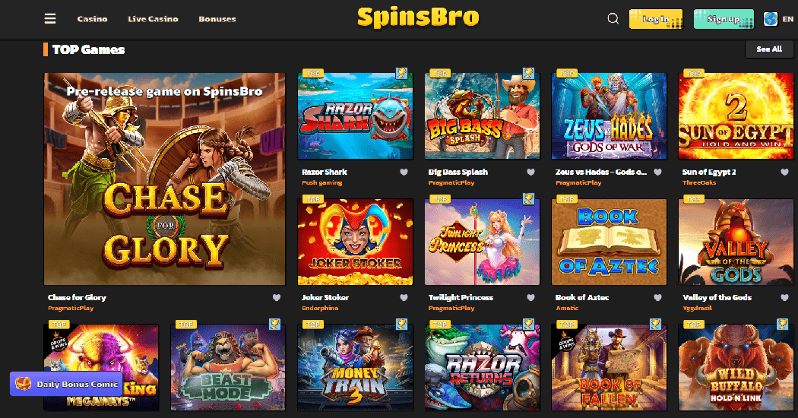Viewport: 798px width, 418px height.
Task: Click trophy icon on Big Bass Splash
Action: [x=528, y=73]
